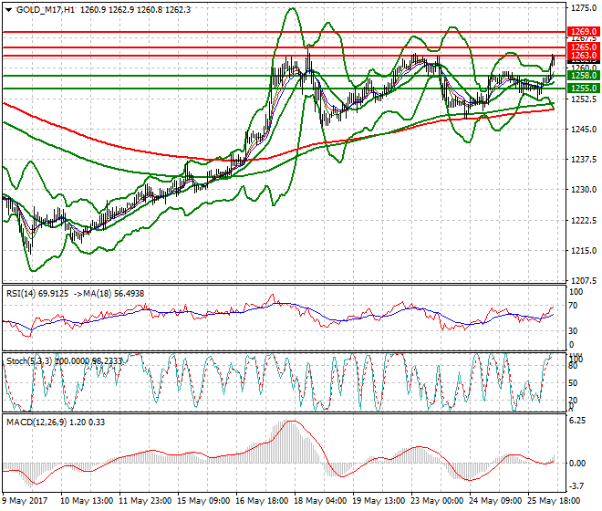Click the 1245.0 price scale value
This screenshot has width=602, height=511.
pos(584,129)
